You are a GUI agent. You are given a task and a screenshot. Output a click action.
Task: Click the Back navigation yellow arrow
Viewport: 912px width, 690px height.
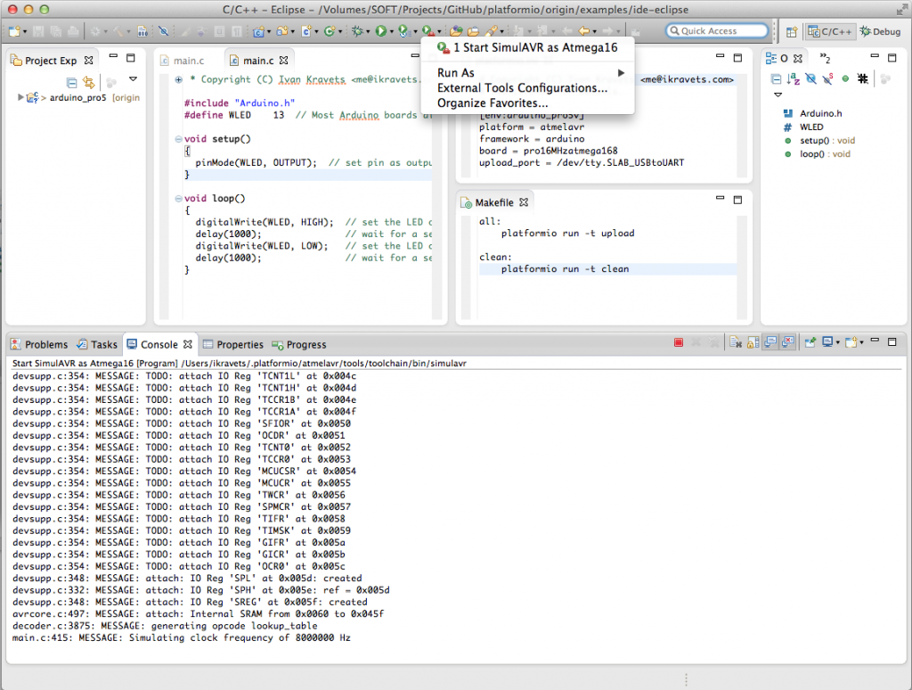pyautogui.click(x=583, y=31)
